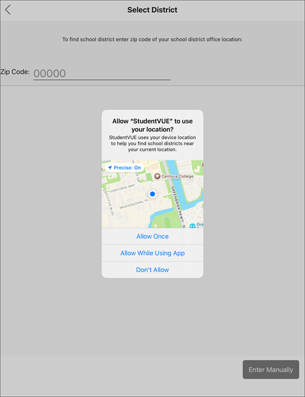Tap the Zip Code label
The image size is (305, 397).
(x=15, y=72)
